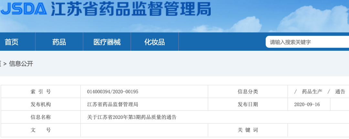The height and width of the screenshot is (139, 349).
Task: Focus the 请输入搜索关键字 search field
Action: [x=307, y=42]
